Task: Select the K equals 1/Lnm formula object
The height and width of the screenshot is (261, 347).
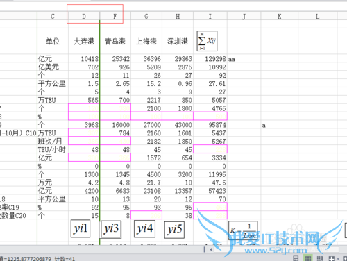Action: [243, 230]
